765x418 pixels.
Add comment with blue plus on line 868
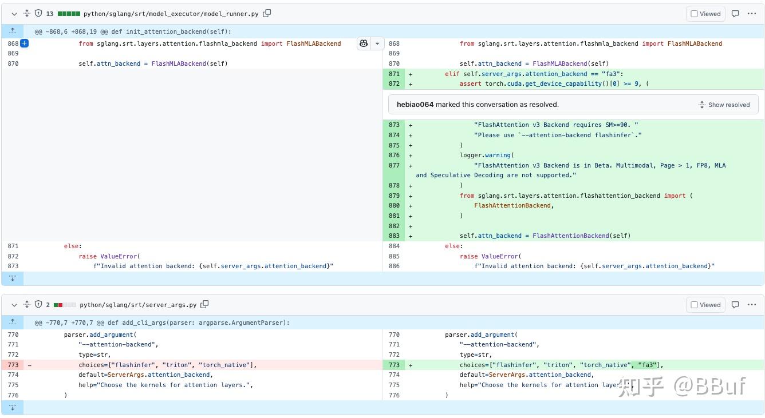[x=25, y=43]
